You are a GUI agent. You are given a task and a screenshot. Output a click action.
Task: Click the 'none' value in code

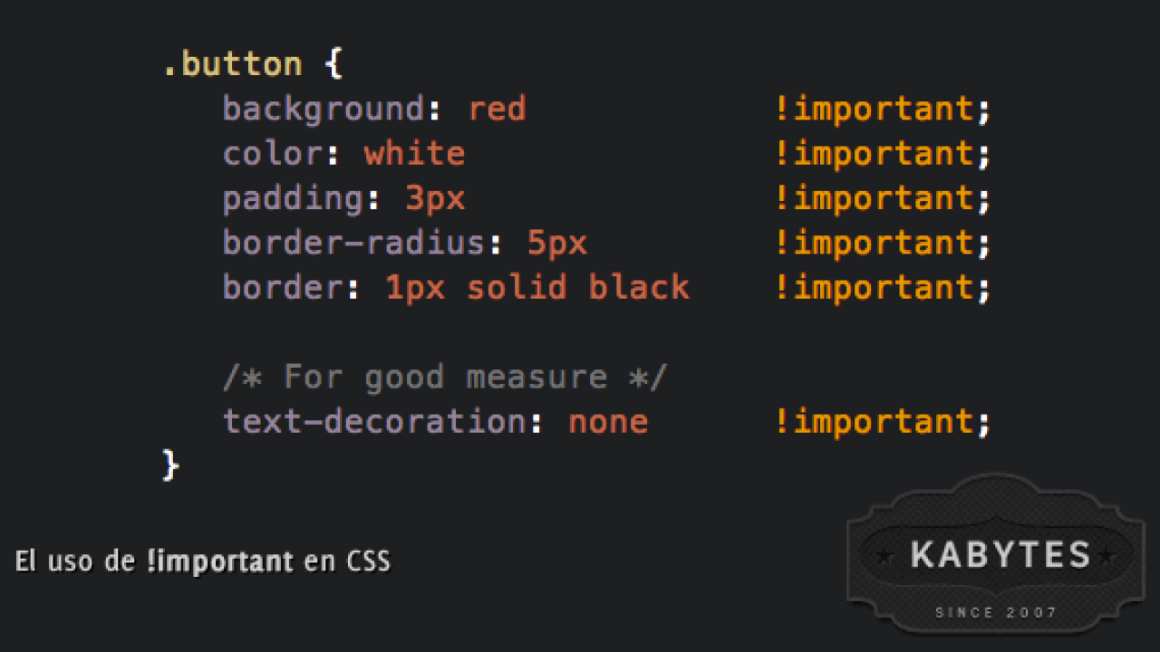tap(608, 421)
